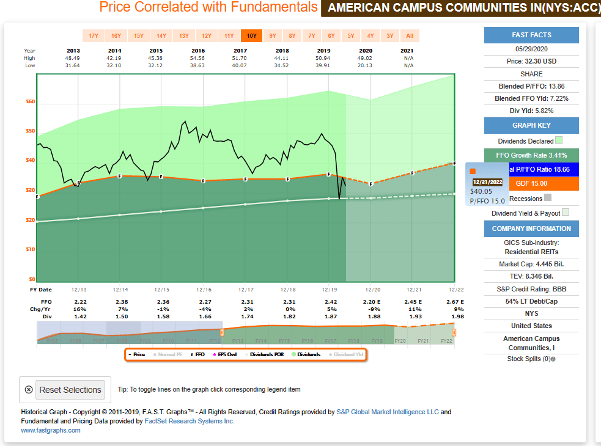This screenshot has height=446, width=601.
Task: Click the circled X reset icon
Action: [x=29, y=390]
